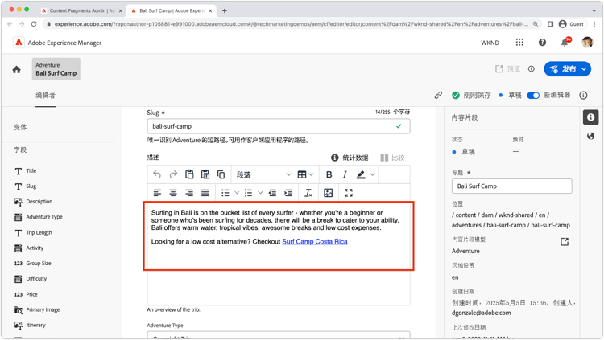This screenshot has height=340, width=604.
Task: Toggle italic formatting
Action: (x=345, y=174)
